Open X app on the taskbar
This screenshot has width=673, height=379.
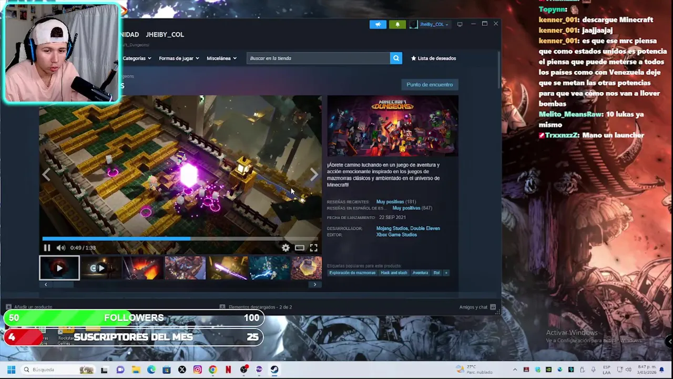(x=182, y=370)
